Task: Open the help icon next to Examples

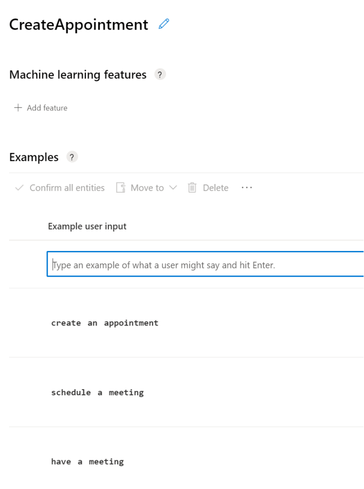Action: coord(72,157)
